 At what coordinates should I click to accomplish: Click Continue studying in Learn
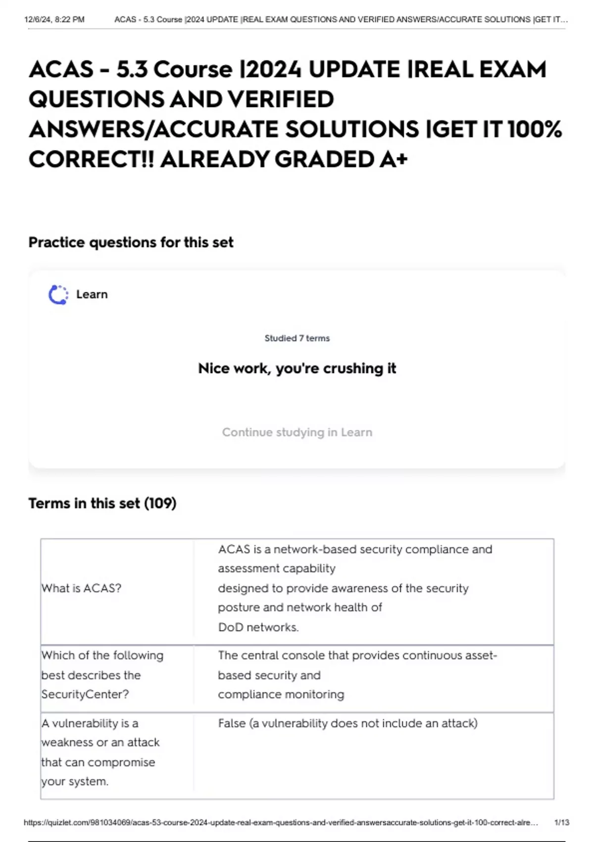click(x=297, y=432)
